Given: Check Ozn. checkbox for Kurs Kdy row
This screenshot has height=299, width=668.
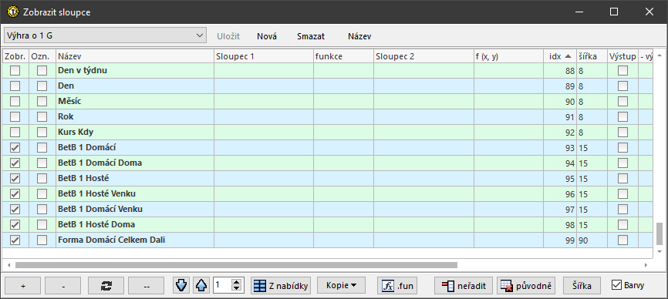Looking at the screenshot, I should [x=42, y=133].
